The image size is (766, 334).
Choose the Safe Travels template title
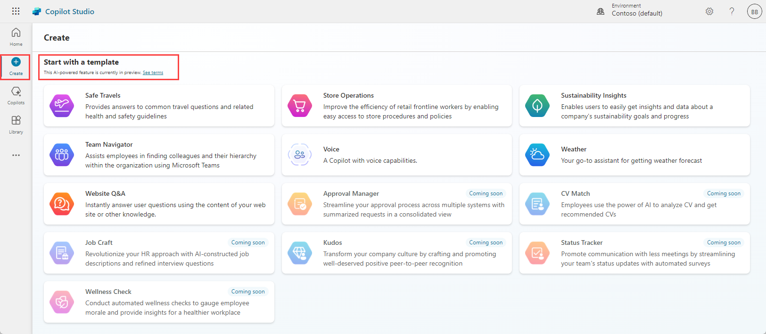coord(103,95)
